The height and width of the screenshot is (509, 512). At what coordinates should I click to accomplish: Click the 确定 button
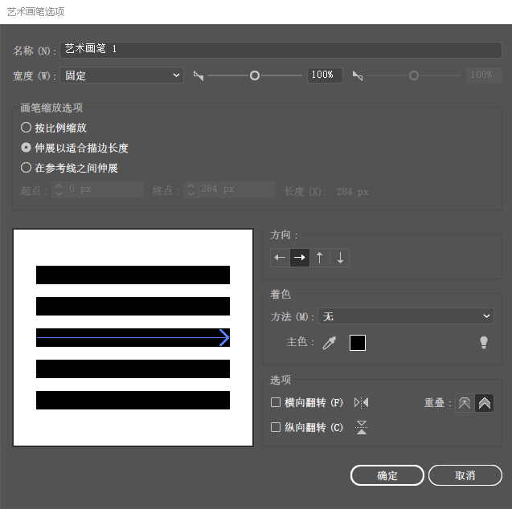[387, 475]
